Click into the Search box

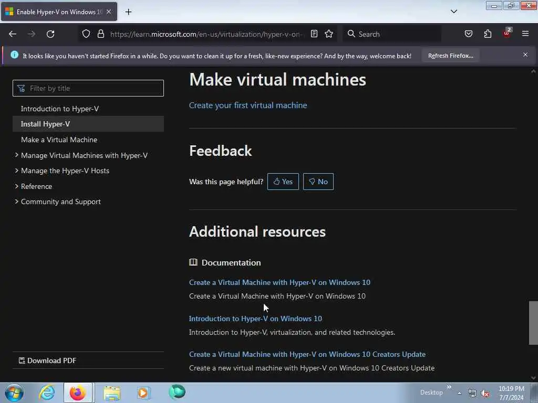coord(392,34)
